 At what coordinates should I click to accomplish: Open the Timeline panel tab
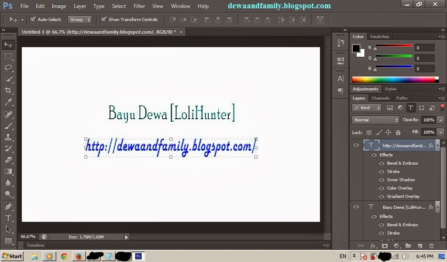35,245
